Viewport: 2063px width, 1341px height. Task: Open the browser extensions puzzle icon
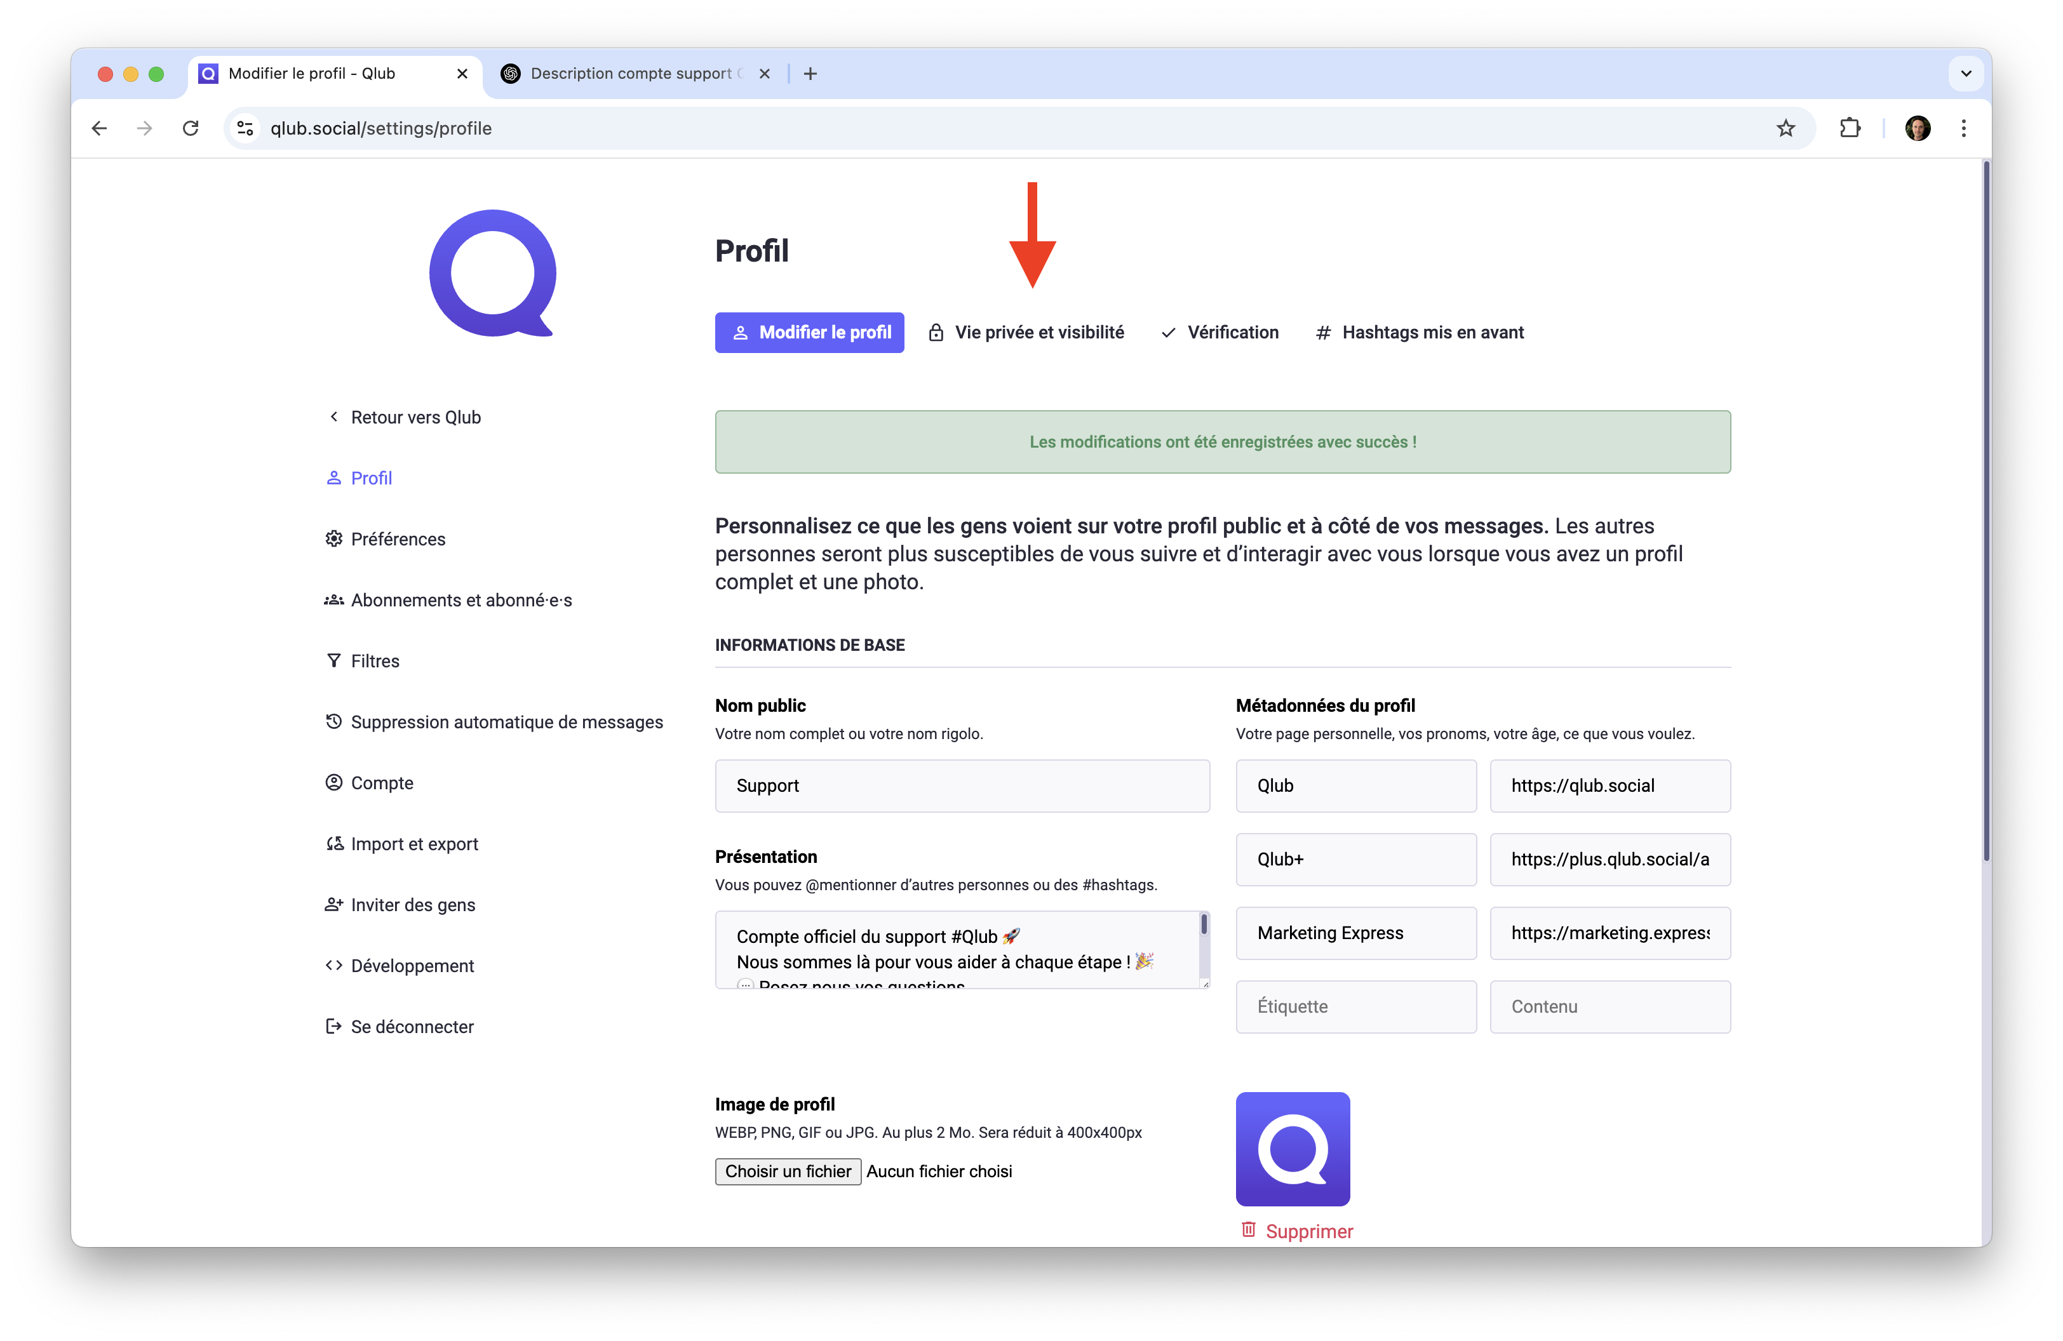pyautogui.click(x=1849, y=128)
